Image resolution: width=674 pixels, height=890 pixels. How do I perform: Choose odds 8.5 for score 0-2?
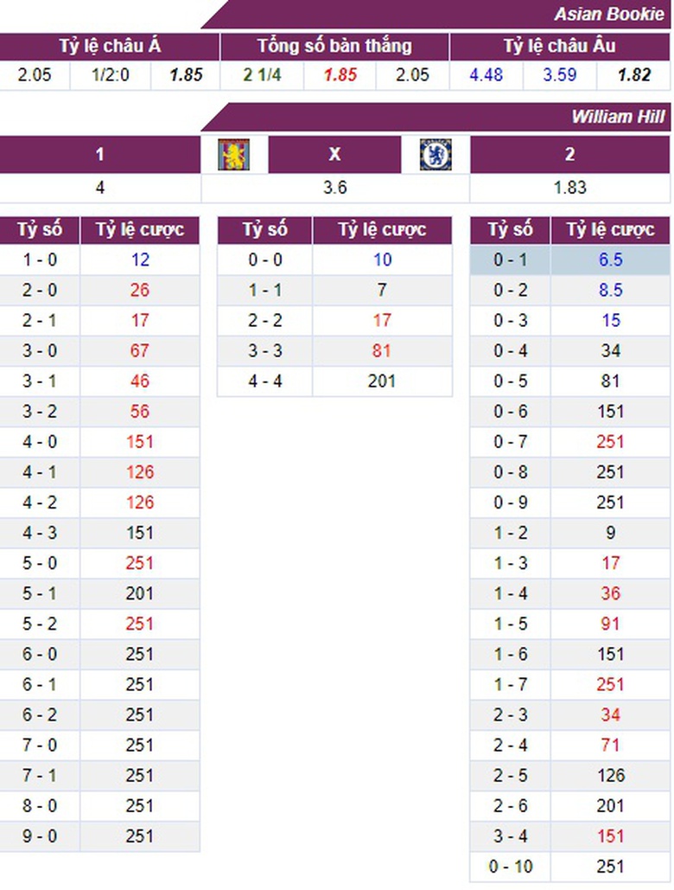(x=610, y=290)
